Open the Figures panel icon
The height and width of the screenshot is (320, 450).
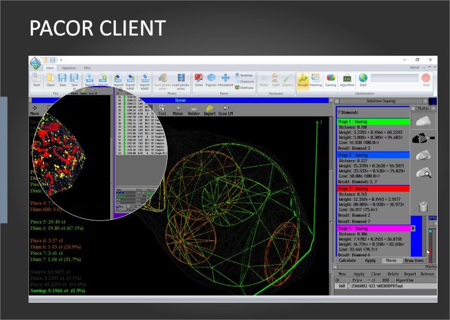211,80
